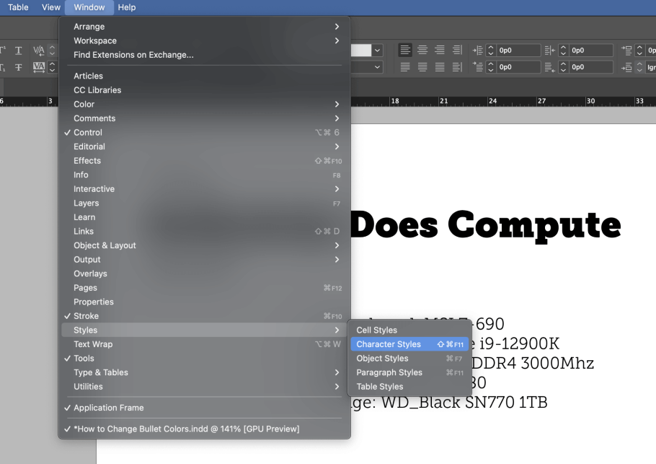Image resolution: width=656 pixels, height=464 pixels.
Task: Click the tracking adjustment icon
Action: coord(38,67)
